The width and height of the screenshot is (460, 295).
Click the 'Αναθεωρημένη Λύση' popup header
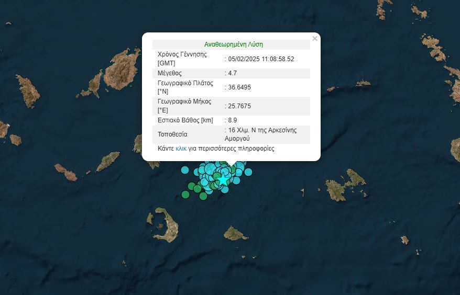click(234, 44)
